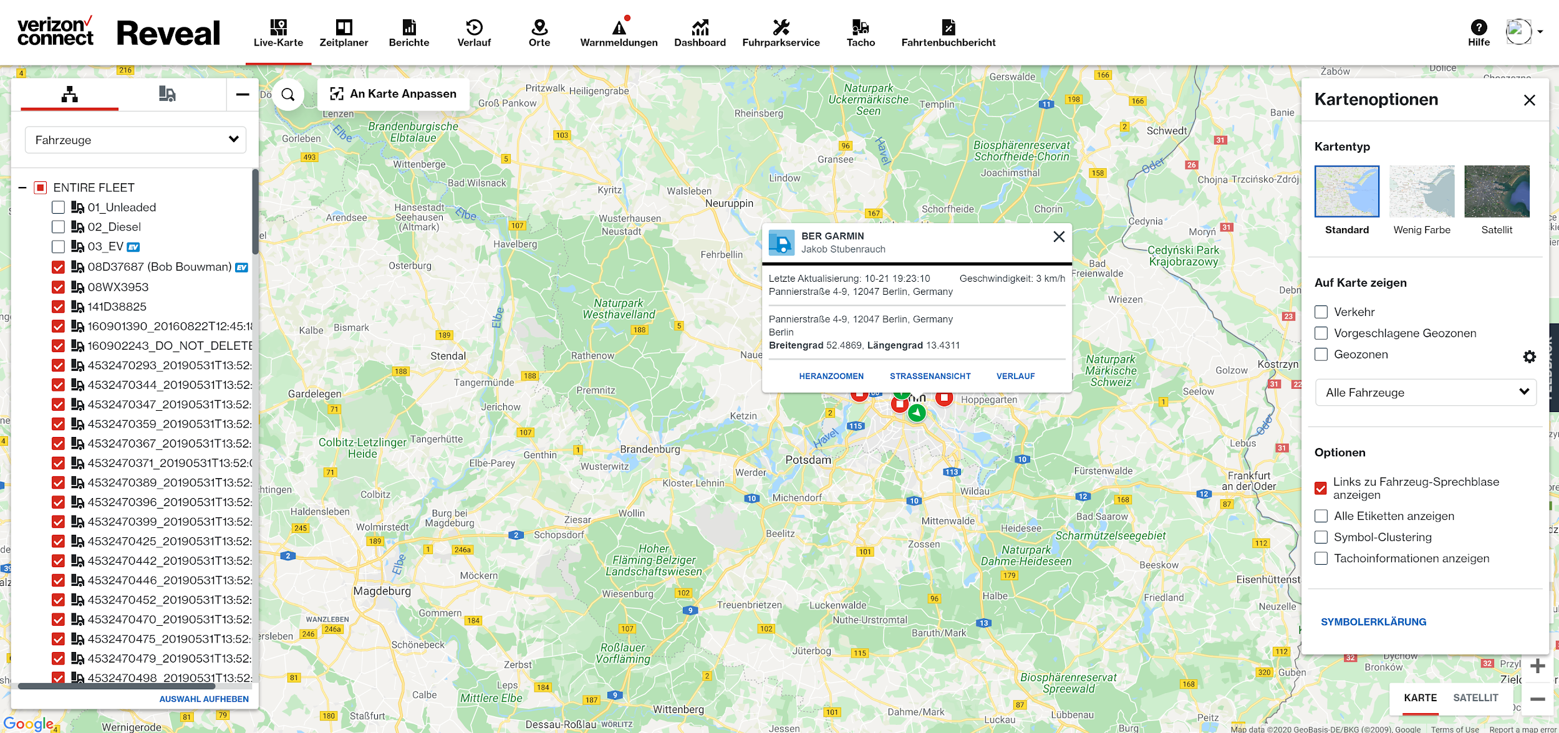Click the EV badge on 03_EV

tap(133, 247)
